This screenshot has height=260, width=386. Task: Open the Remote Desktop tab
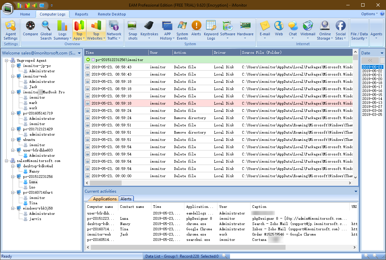pos(112,14)
